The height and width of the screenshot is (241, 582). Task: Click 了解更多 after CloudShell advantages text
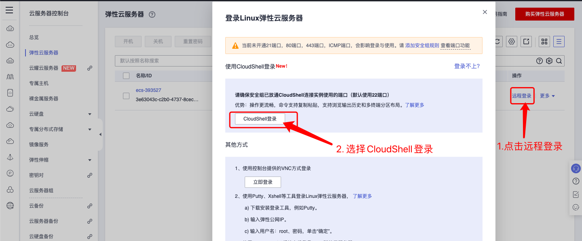coord(415,105)
